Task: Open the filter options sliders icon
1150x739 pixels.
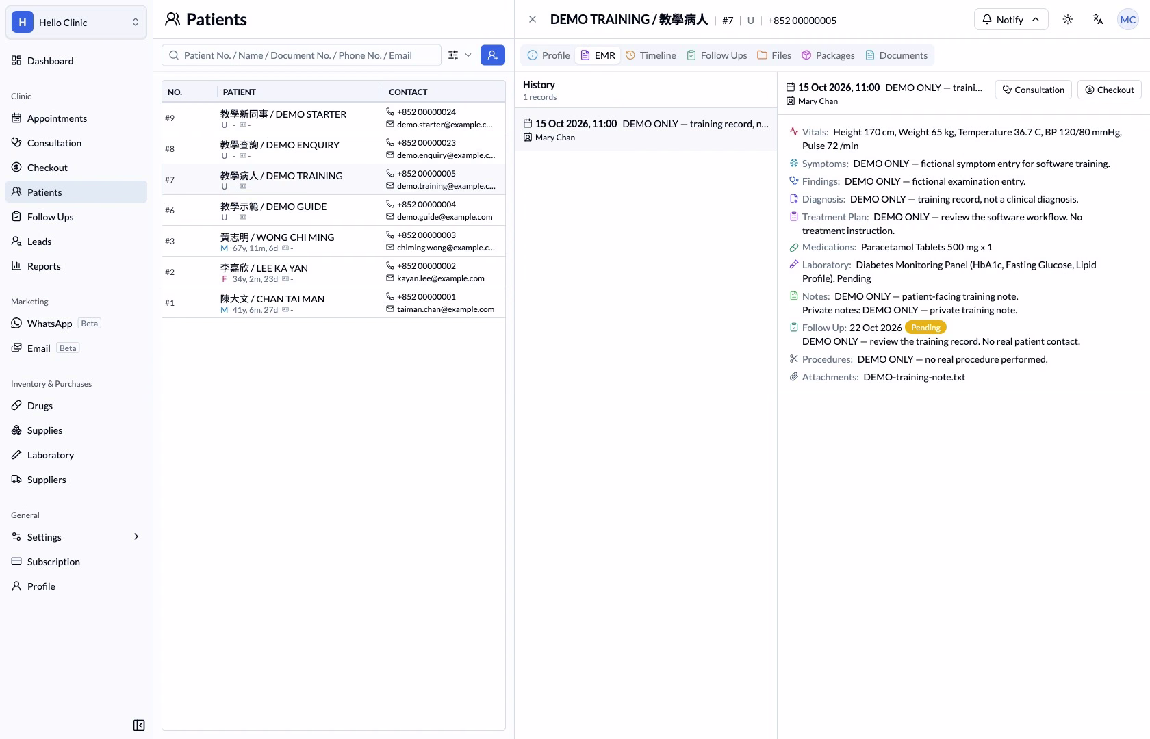Action: 453,55
